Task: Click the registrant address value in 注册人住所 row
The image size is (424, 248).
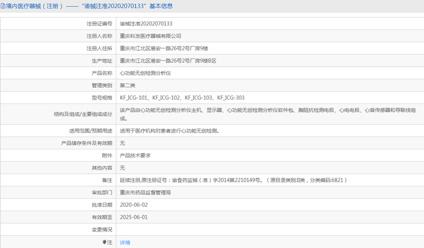Action: pyautogui.click(x=164, y=48)
